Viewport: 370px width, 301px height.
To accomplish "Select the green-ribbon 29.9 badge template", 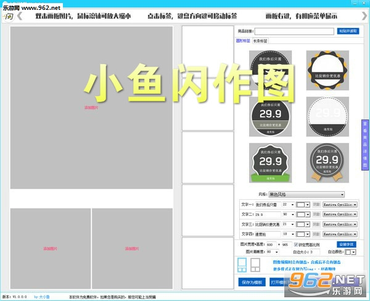I will (271, 163).
